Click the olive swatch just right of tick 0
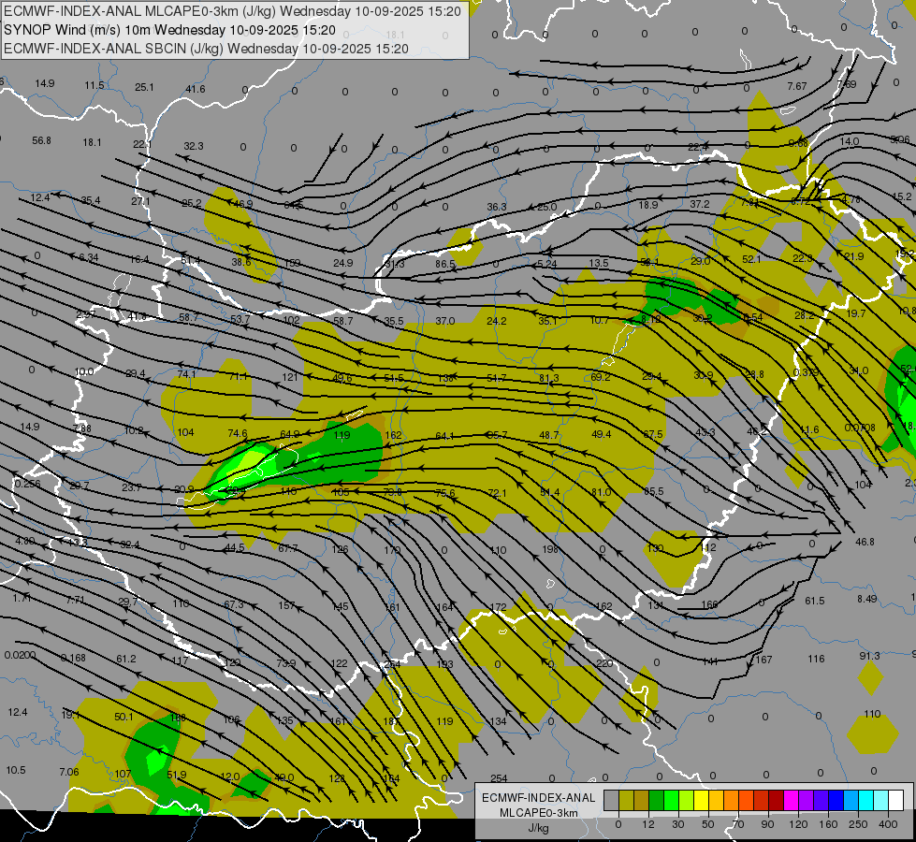Image resolution: width=916 pixels, height=842 pixels. pyautogui.click(x=626, y=801)
